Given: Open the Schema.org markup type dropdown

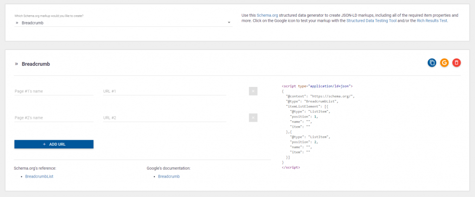Looking at the screenshot, I should [x=123, y=23].
